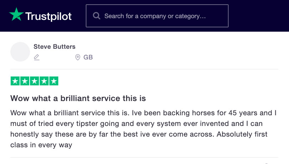Viewport: 289px width, 164px height.
Task: Click the third green rating star
Action: (x=34, y=81)
